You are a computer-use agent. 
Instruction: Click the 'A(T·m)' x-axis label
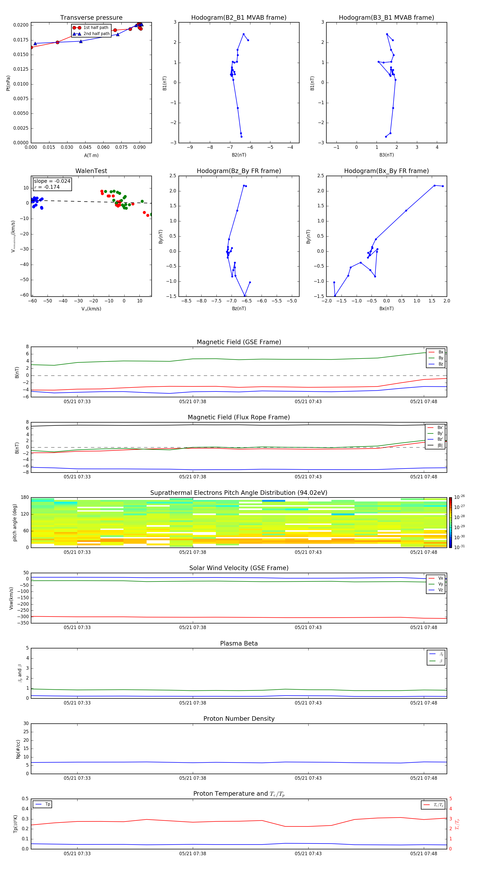[x=91, y=155]
